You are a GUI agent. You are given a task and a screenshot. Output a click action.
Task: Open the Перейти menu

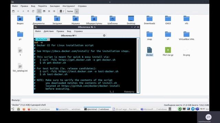point(42,6)
